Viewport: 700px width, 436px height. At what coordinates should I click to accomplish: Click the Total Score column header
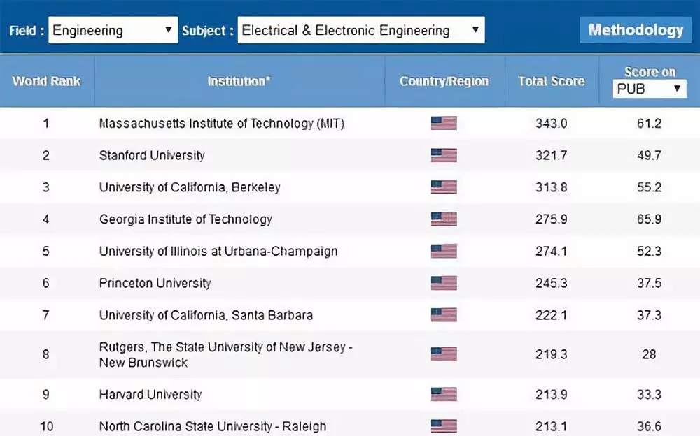click(x=551, y=81)
